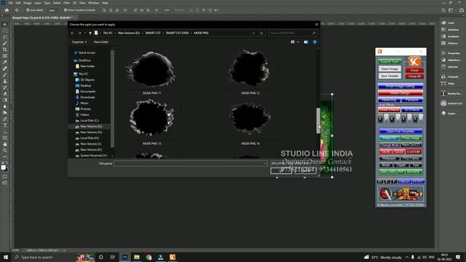Open the Gradients panel
466x262 pixels.
450,36
